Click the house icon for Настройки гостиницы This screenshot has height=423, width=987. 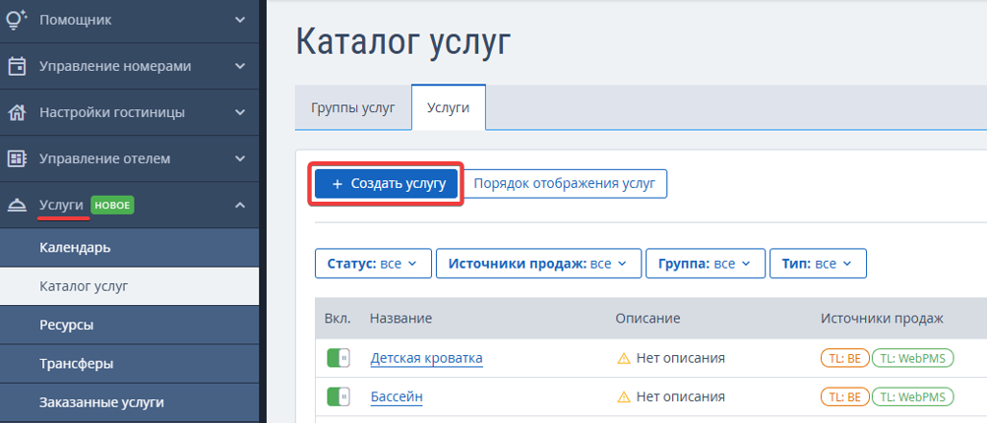(x=17, y=113)
